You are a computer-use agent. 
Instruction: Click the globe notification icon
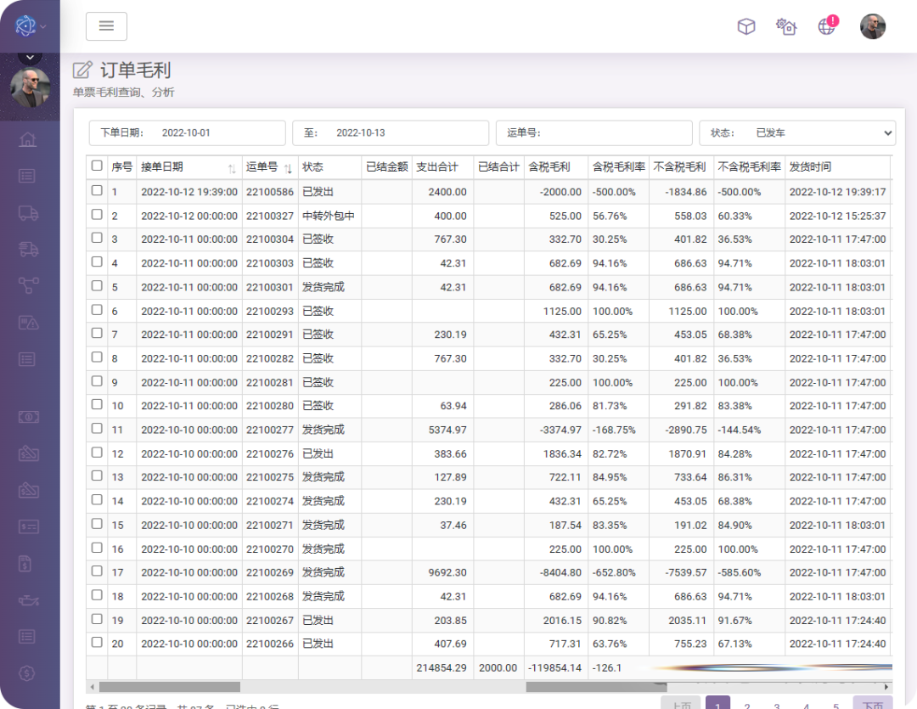827,26
